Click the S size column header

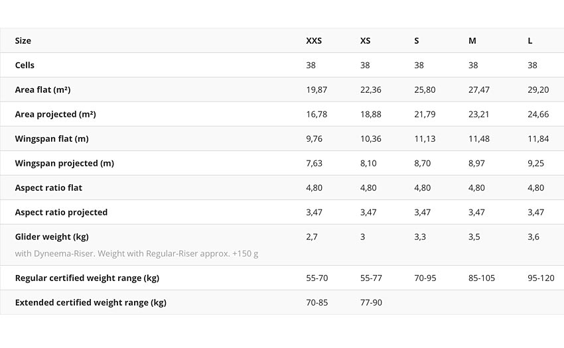tap(417, 40)
